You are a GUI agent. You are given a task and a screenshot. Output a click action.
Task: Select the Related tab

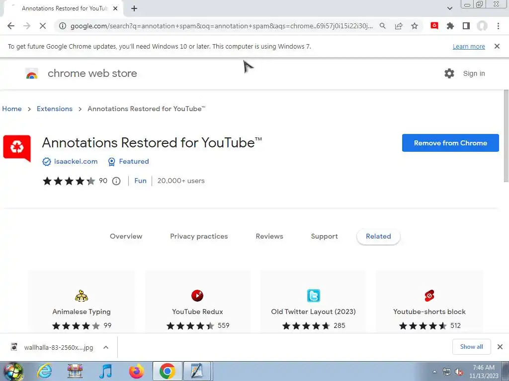(x=378, y=237)
